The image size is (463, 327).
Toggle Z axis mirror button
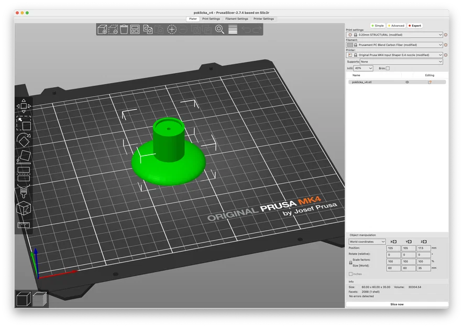coord(425,242)
